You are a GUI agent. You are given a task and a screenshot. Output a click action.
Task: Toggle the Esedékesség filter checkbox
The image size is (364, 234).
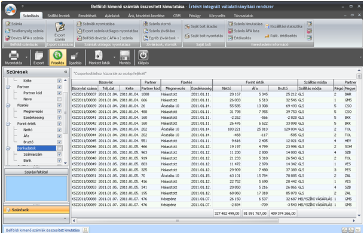[59, 118]
